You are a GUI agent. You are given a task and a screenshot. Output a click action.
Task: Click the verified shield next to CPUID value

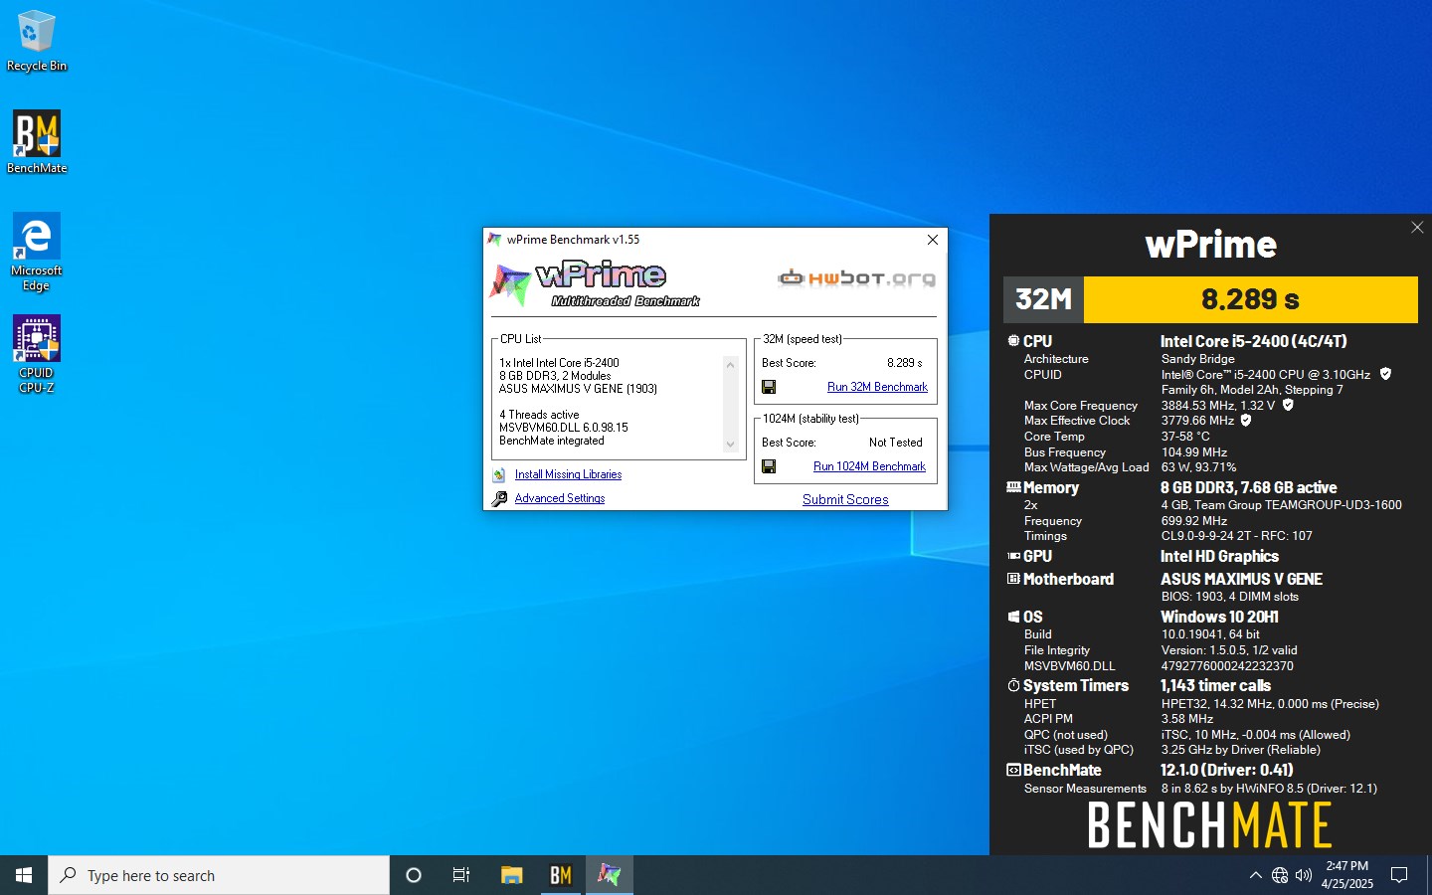[1385, 374]
